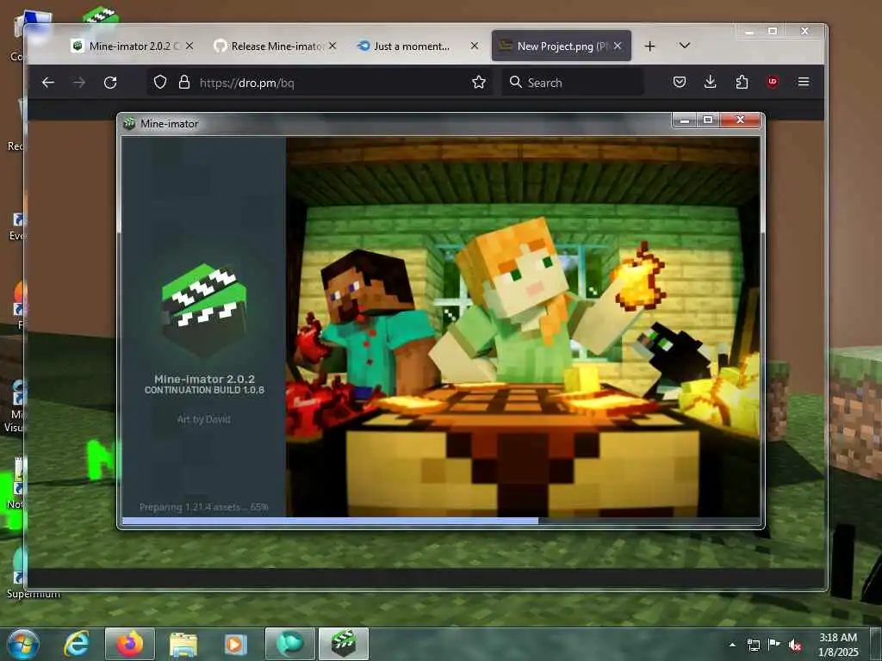Switch to Mine-imator 2.0.2 tab
Image resolution: width=882 pixels, height=661 pixels.
point(132,46)
